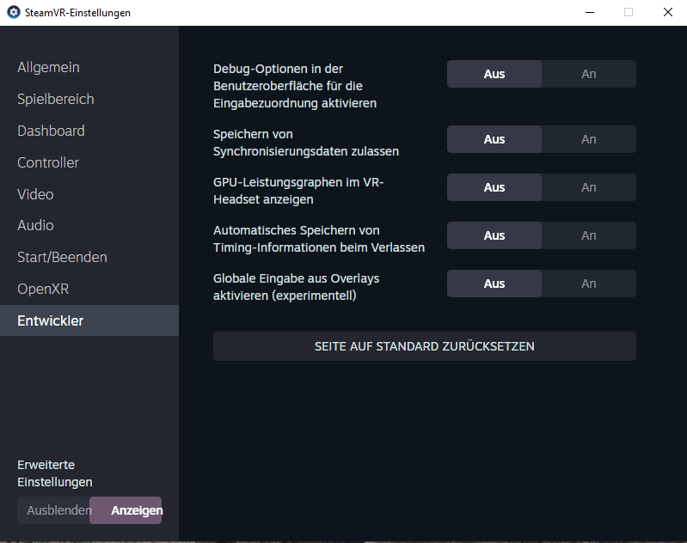Enable Speichern von Synchronisierungsdaten with An
This screenshot has height=543, width=687.
point(589,139)
